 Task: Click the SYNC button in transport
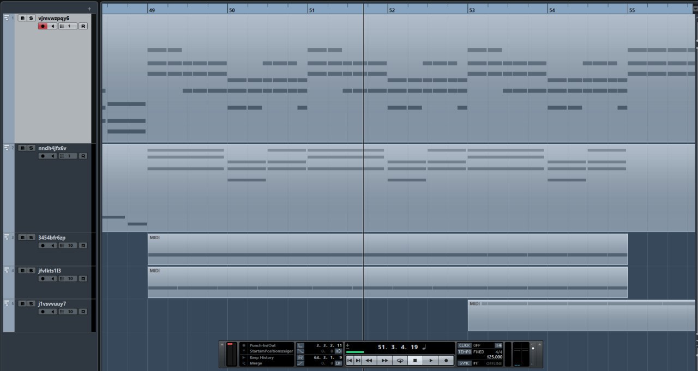(x=464, y=363)
